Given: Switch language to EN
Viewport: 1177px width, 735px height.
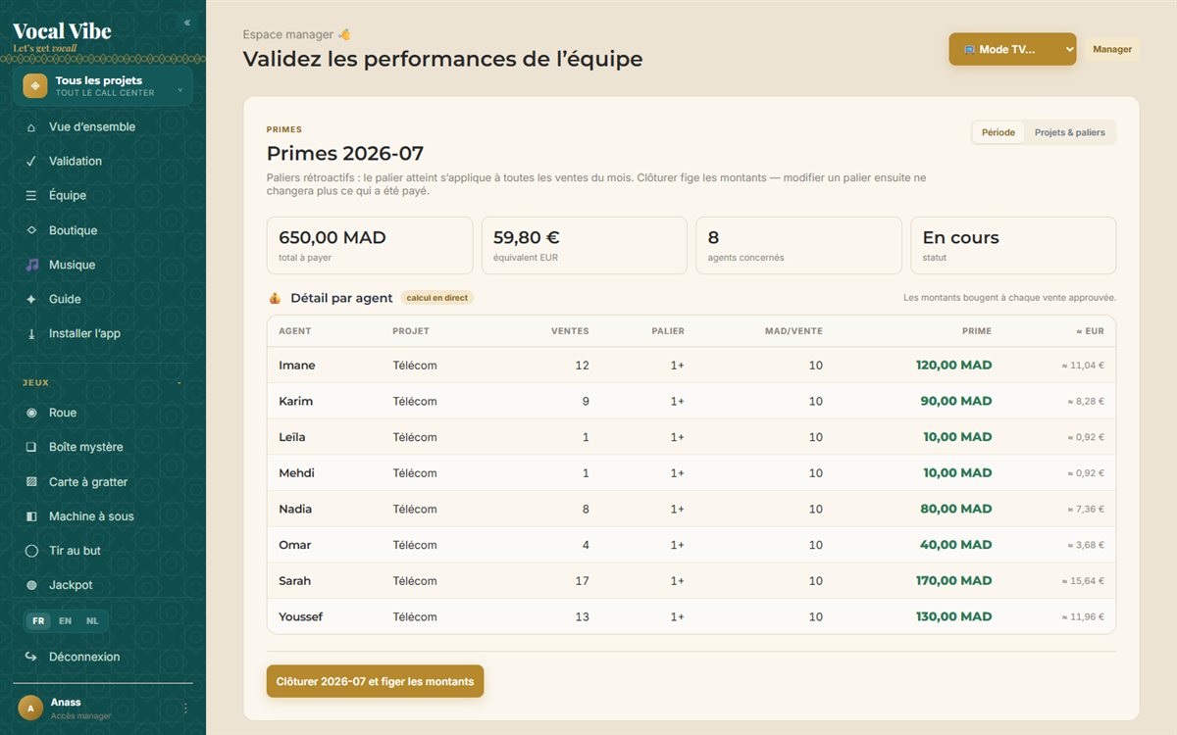Looking at the screenshot, I should (x=65, y=621).
